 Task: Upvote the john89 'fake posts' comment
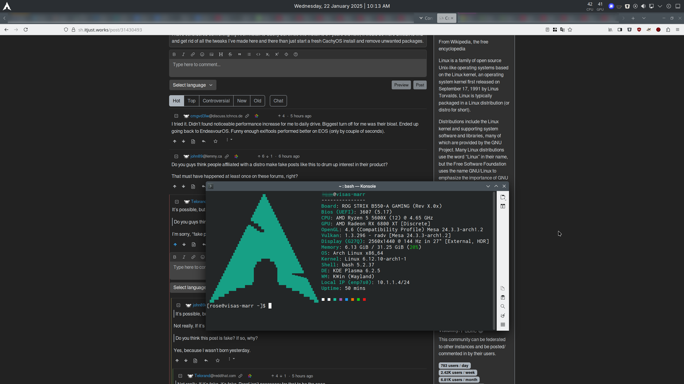point(175,186)
